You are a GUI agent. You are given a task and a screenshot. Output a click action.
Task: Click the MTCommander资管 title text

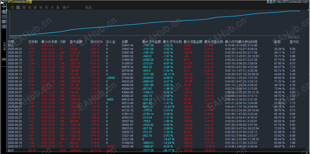(20, 2)
